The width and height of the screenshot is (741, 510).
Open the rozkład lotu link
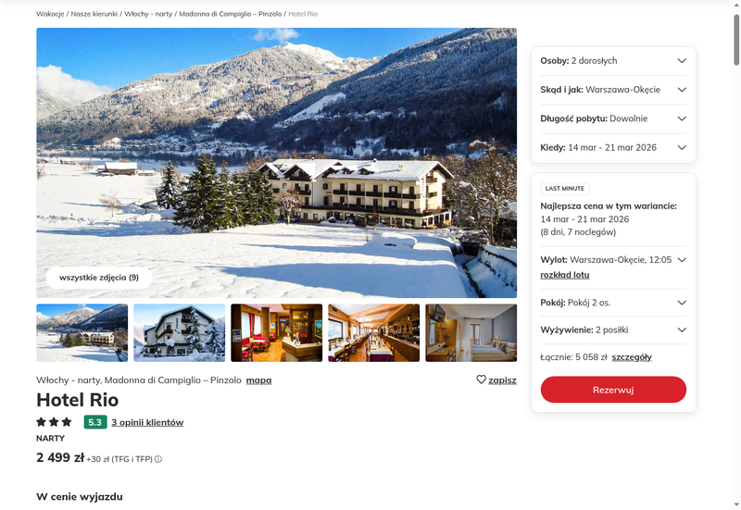pos(565,275)
